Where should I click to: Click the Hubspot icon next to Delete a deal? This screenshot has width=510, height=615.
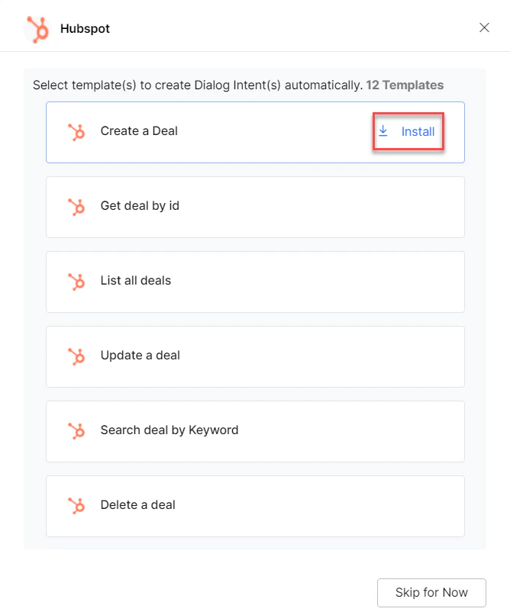[77, 505]
